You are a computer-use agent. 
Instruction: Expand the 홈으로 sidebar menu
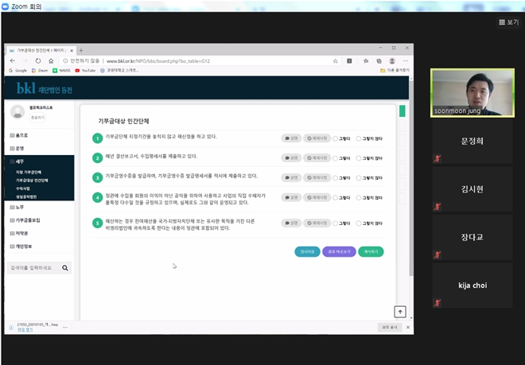click(x=21, y=136)
